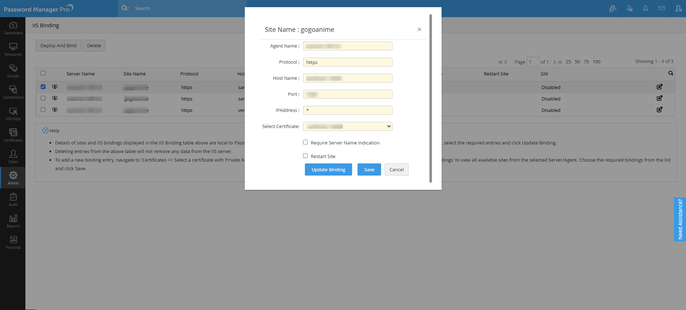Go to the first page of results
The width and height of the screenshot is (686, 310).
click(x=500, y=62)
